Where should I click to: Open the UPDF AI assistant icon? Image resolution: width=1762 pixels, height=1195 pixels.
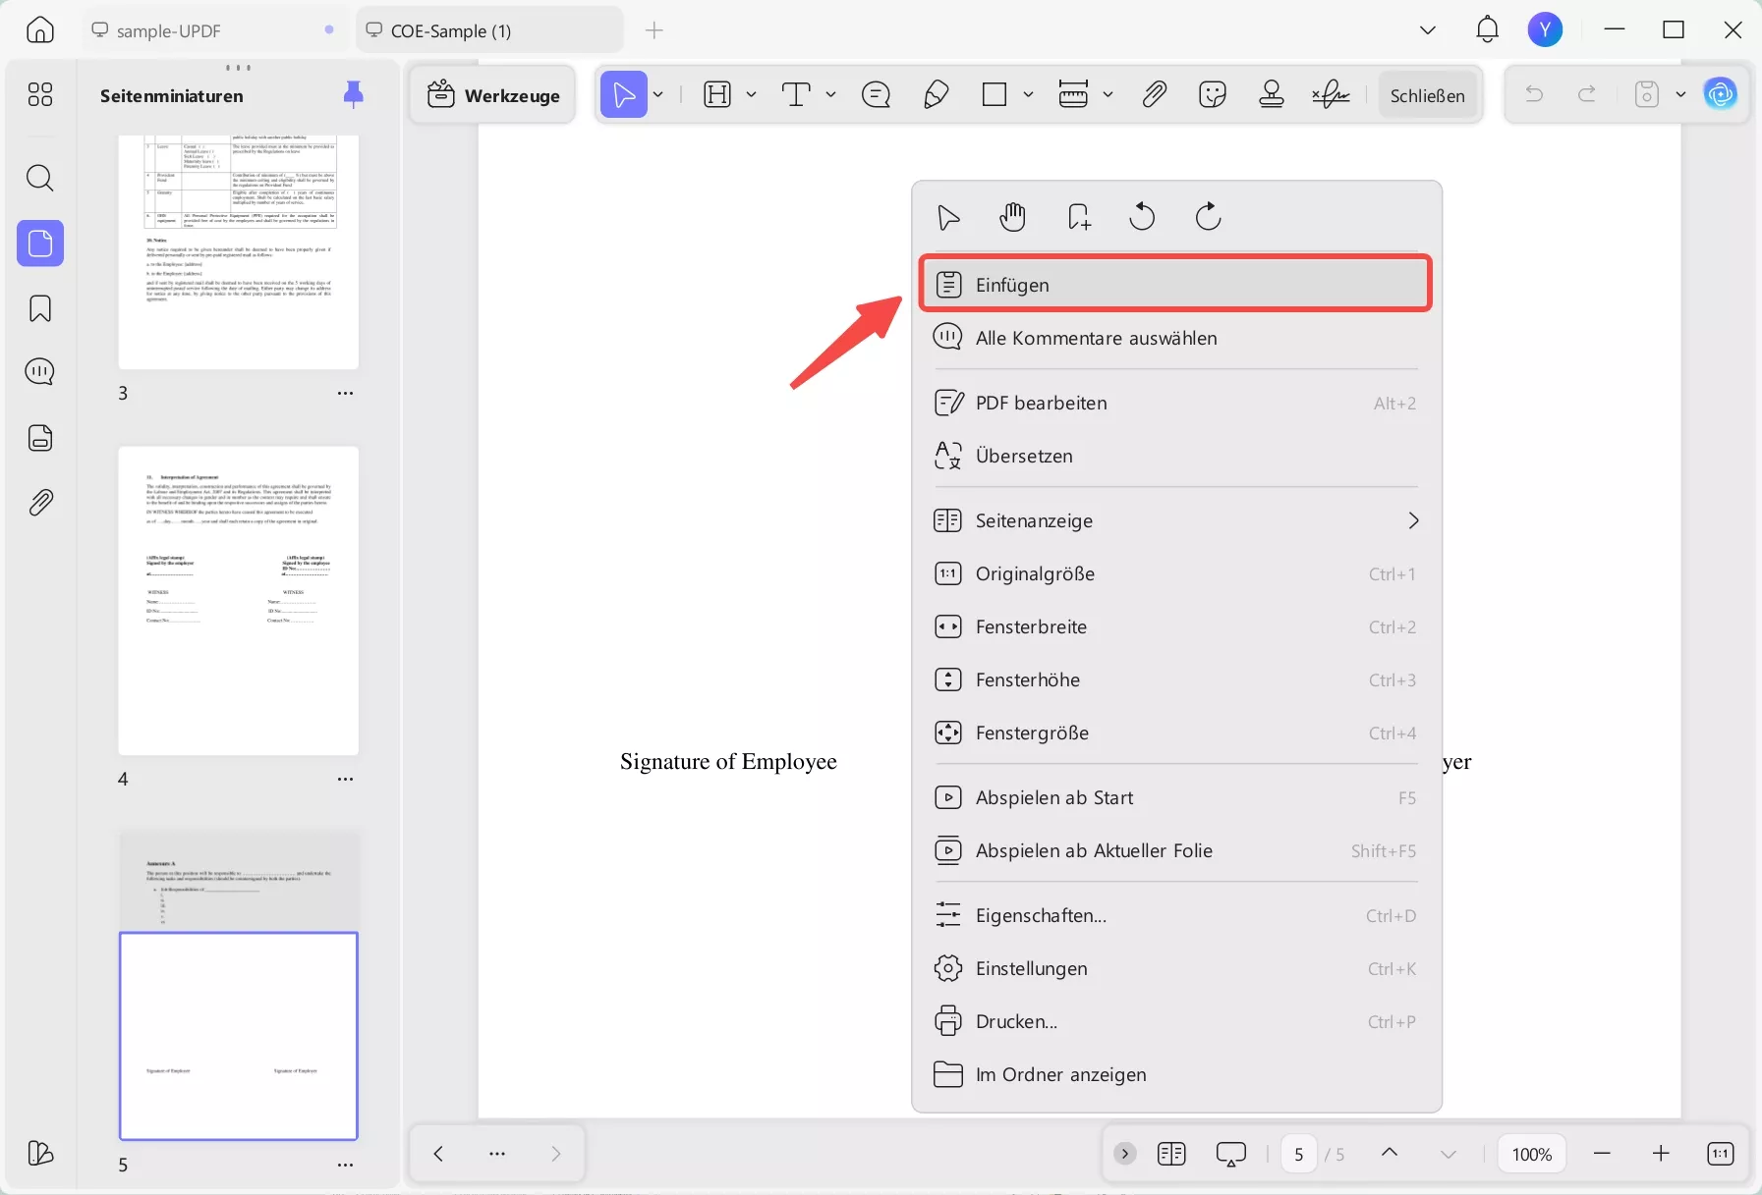pos(1720,94)
